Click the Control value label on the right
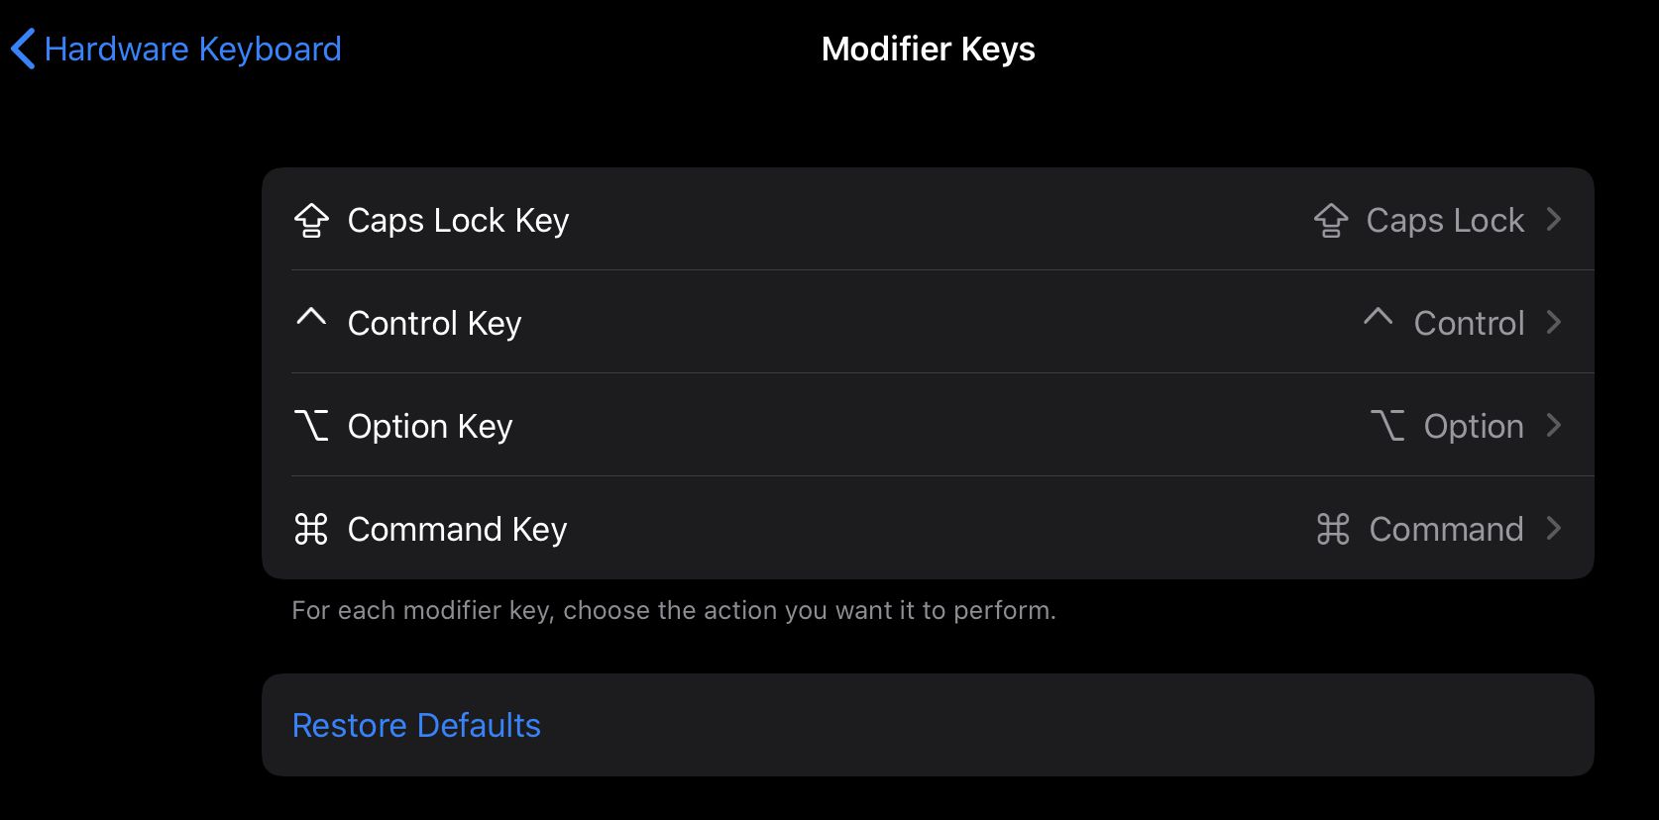 point(1469,323)
